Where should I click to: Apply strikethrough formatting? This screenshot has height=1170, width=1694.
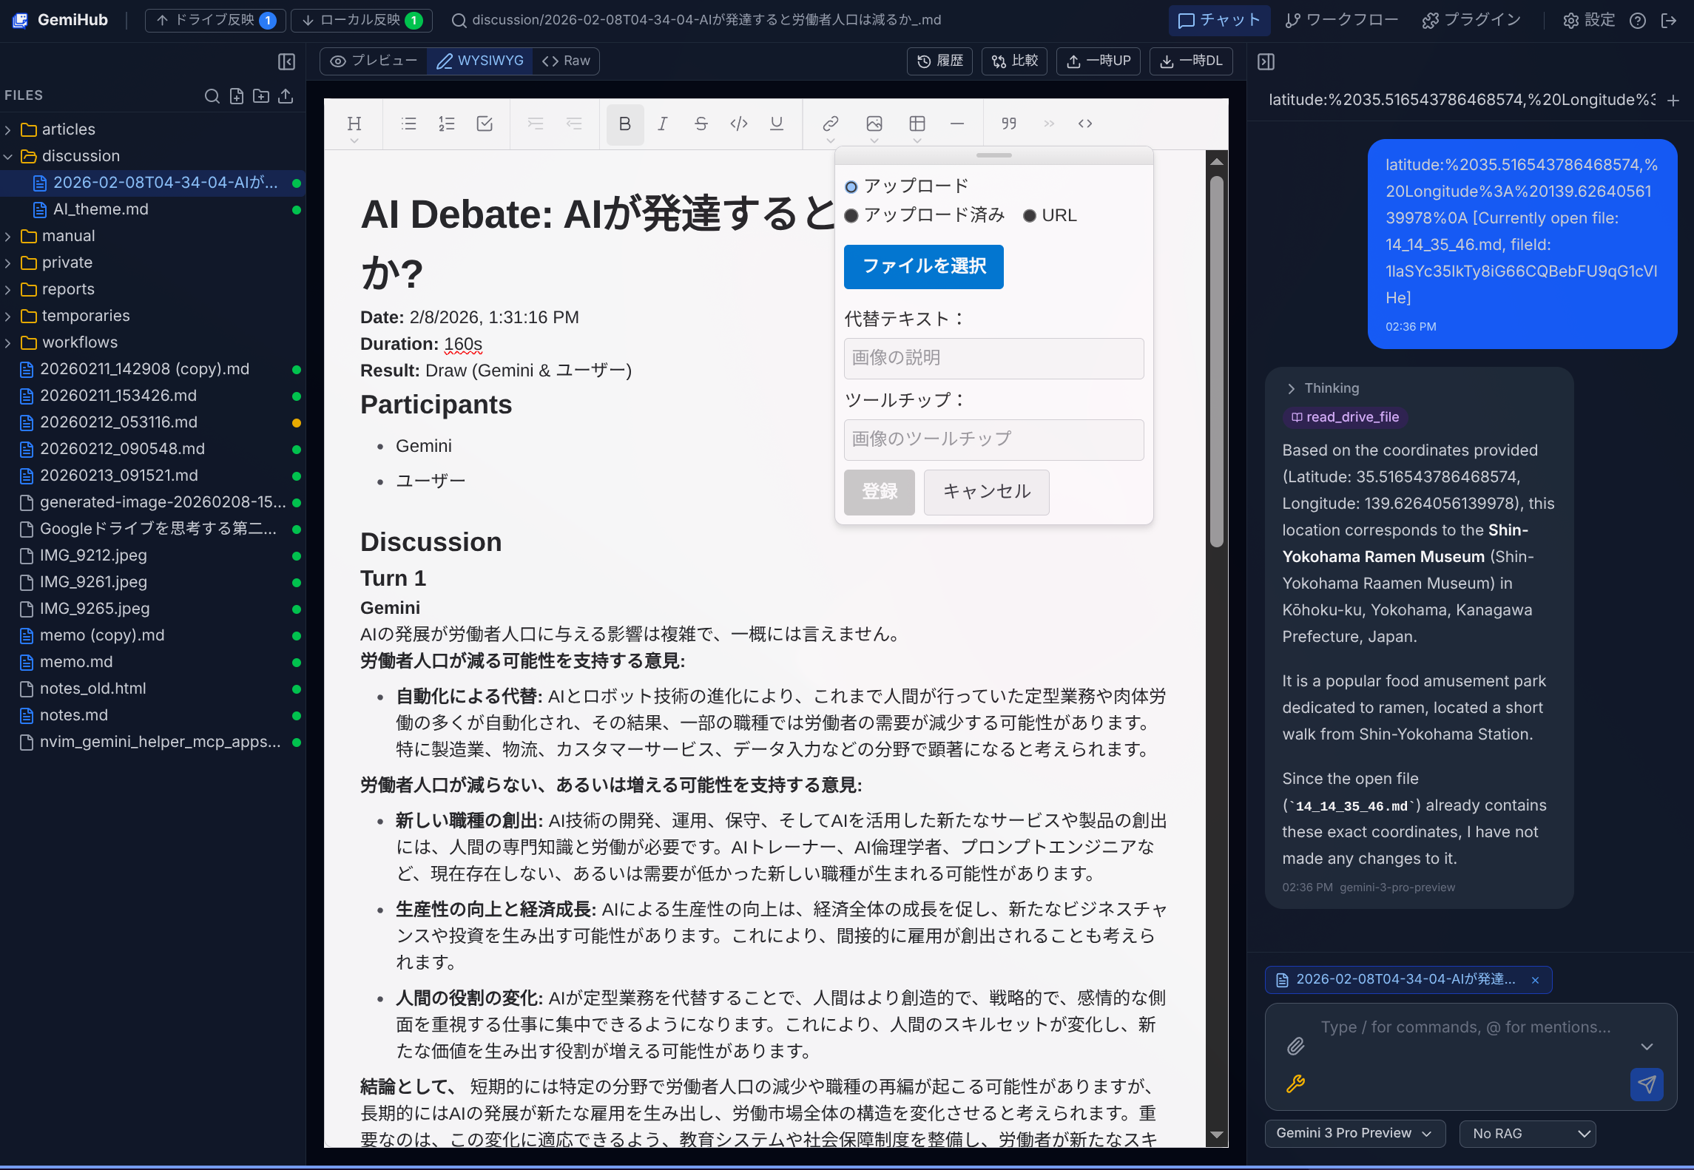(x=701, y=124)
